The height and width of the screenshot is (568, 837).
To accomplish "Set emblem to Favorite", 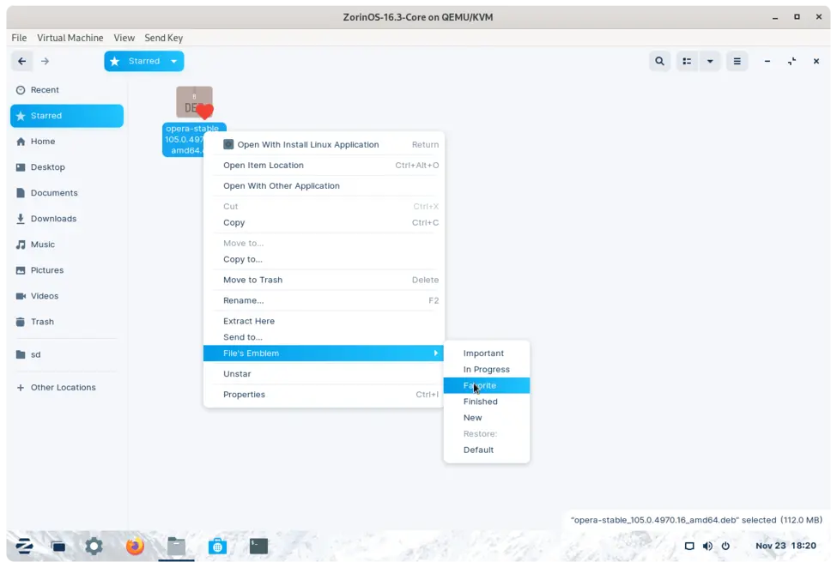I will pyautogui.click(x=487, y=385).
